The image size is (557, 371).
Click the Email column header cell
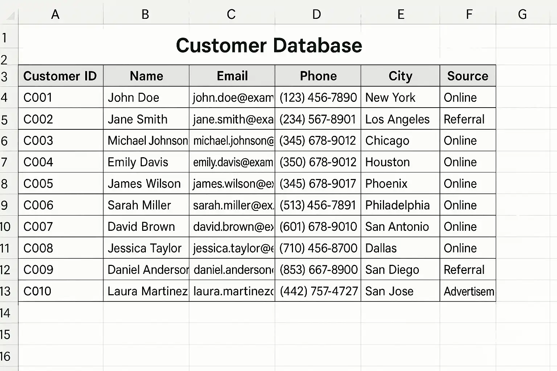coord(232,76)
